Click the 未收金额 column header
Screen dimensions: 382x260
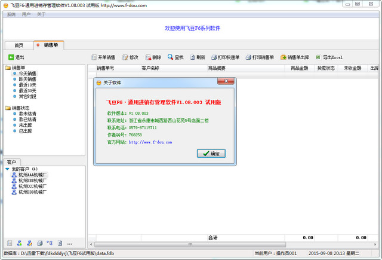point(353,68)
